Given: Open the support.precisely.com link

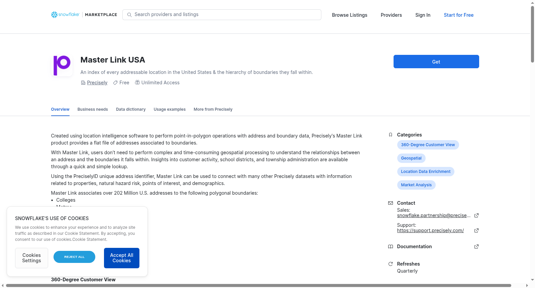Looking at the screenshot, I should tap(430, 230).
